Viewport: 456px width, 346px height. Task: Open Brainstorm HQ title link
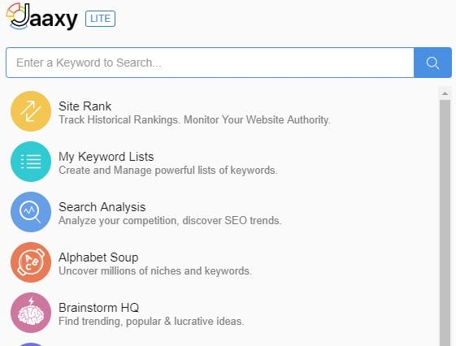[99, 308]
